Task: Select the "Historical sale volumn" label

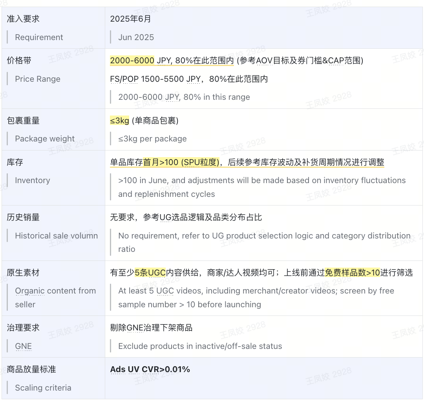Action: 56,236
